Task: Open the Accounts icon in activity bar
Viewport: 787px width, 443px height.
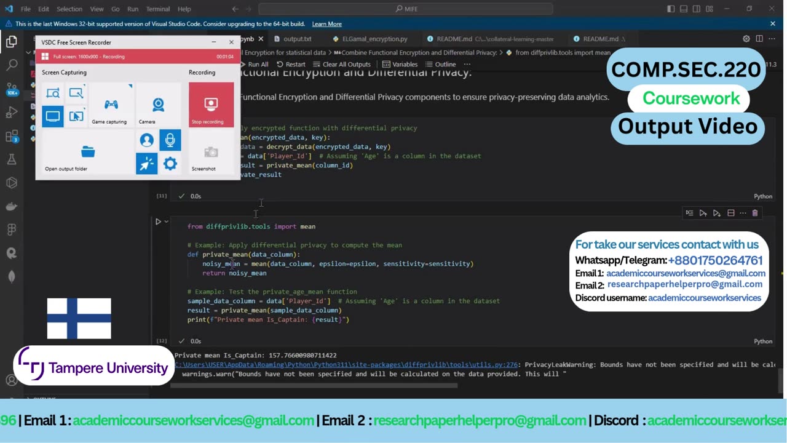Action: coord(12,380)
